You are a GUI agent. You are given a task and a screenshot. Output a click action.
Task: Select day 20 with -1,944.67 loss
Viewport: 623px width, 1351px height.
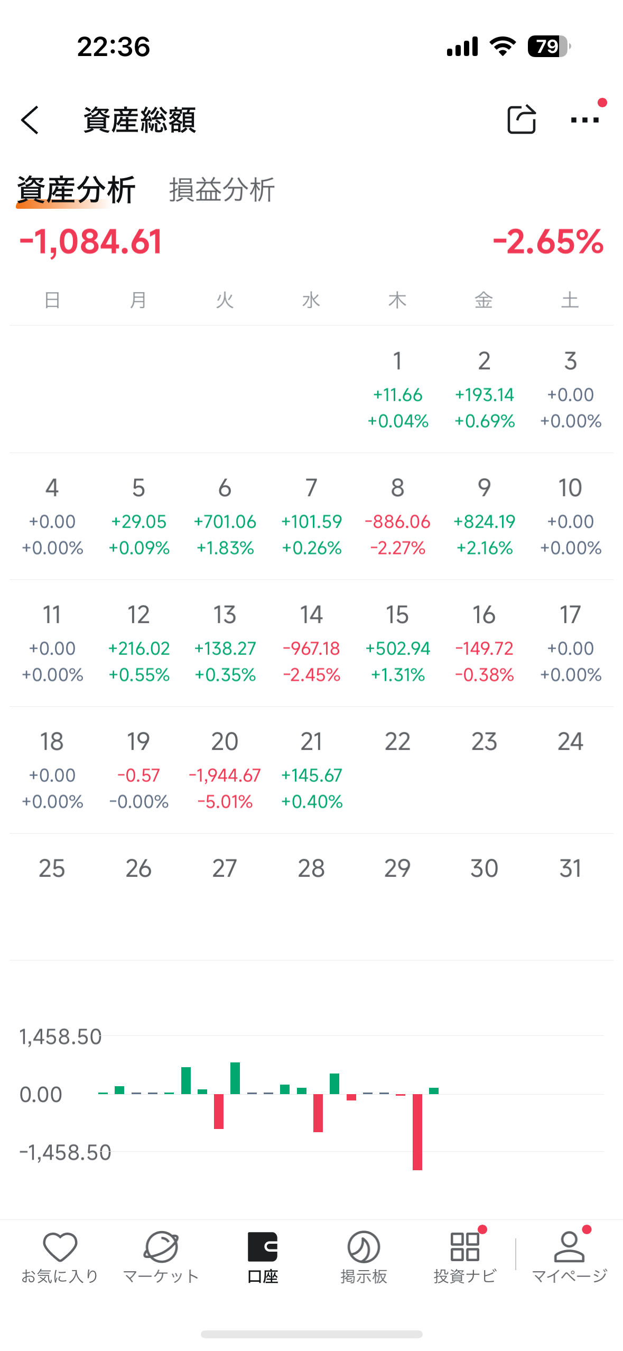pos(225,770)
